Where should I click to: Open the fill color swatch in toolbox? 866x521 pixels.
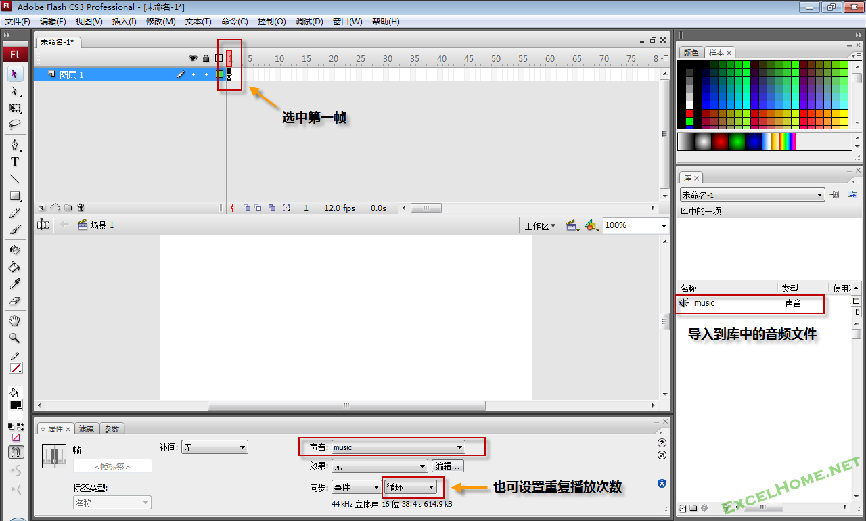point(15,405)
